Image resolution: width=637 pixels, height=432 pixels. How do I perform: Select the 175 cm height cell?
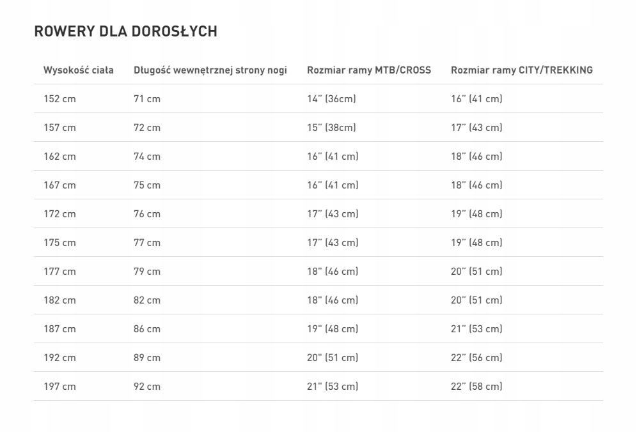click(x=59, y=243)
